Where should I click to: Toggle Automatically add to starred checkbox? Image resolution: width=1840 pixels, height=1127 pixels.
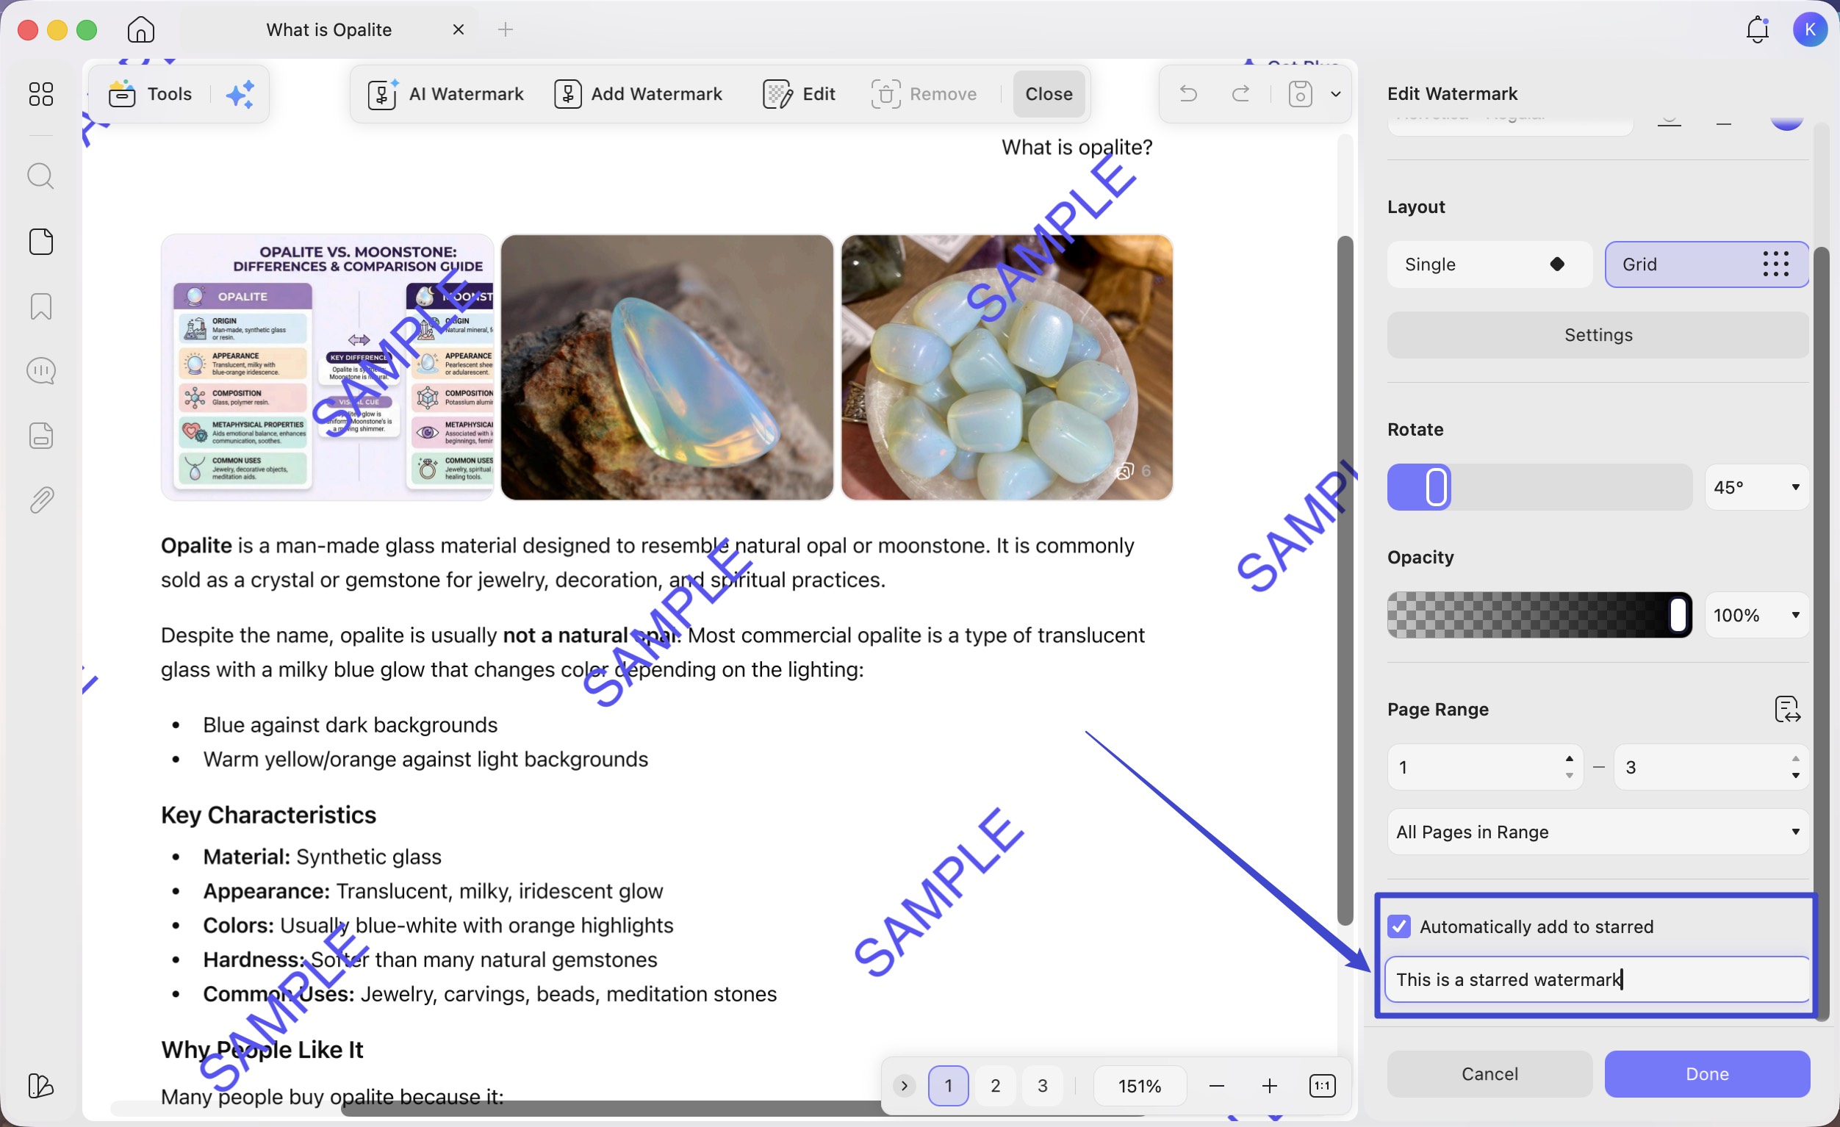tap(1399, 927)
